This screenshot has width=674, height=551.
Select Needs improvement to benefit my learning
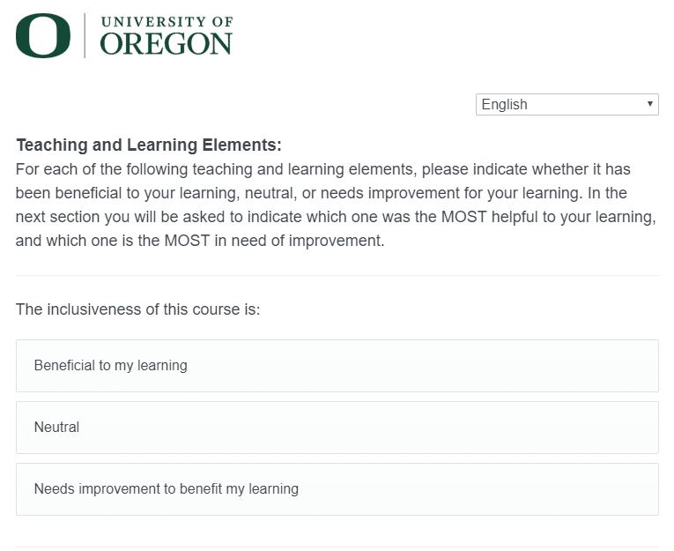(x=337, y=489)
